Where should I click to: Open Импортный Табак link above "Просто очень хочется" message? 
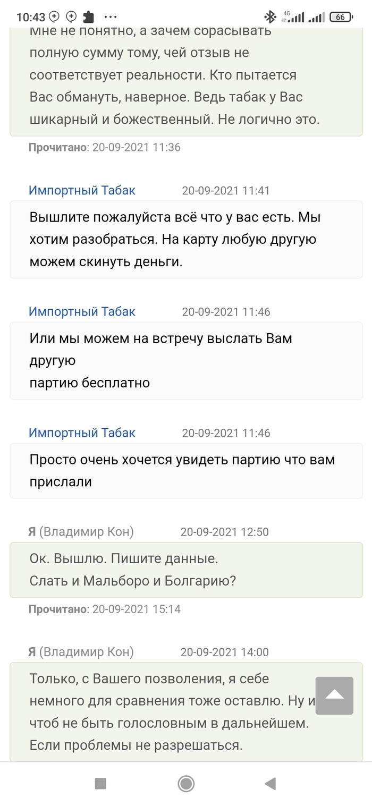(x=82, y=432)
